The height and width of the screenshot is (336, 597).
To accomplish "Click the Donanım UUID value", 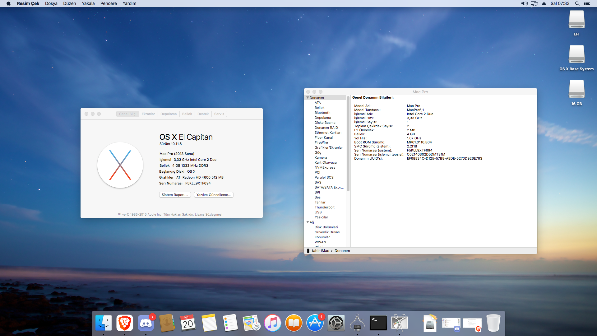I will click(x=444, y=158).
